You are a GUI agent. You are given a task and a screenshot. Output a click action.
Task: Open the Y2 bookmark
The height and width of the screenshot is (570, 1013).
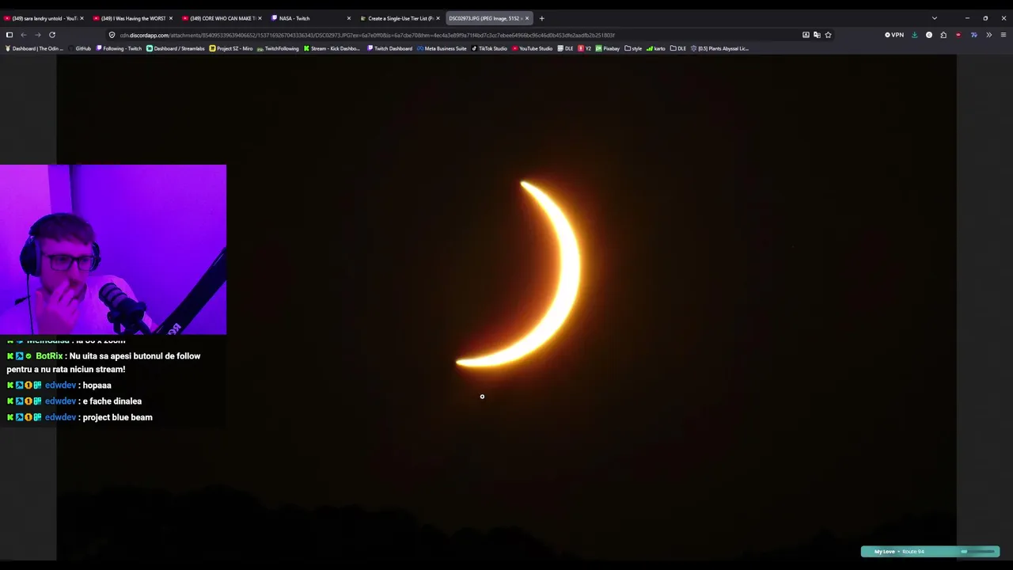click(585, 48)
